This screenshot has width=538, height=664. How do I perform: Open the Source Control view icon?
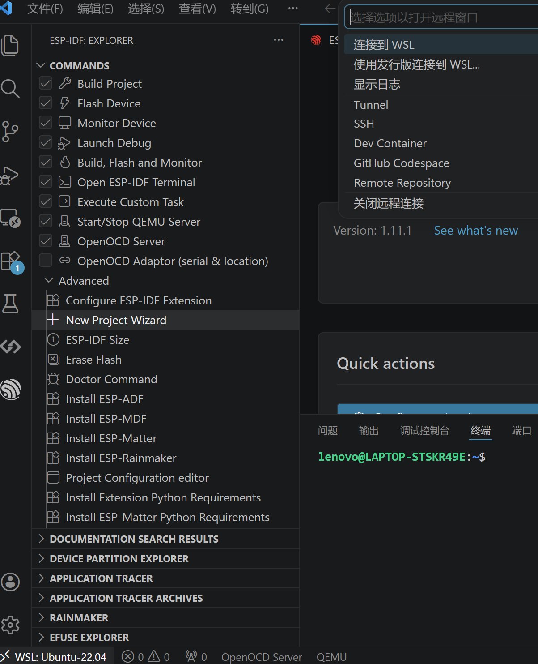pyautogui.click(x=10, y=132)
